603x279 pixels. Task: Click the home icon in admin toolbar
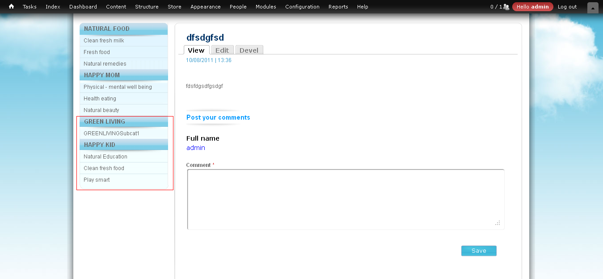click(x=11, y=7)
